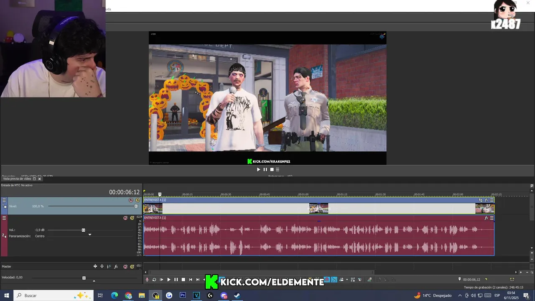This screenshot has height=301, width=535.
Task: Stop the video preview playback
Action: tap(272, 169)
